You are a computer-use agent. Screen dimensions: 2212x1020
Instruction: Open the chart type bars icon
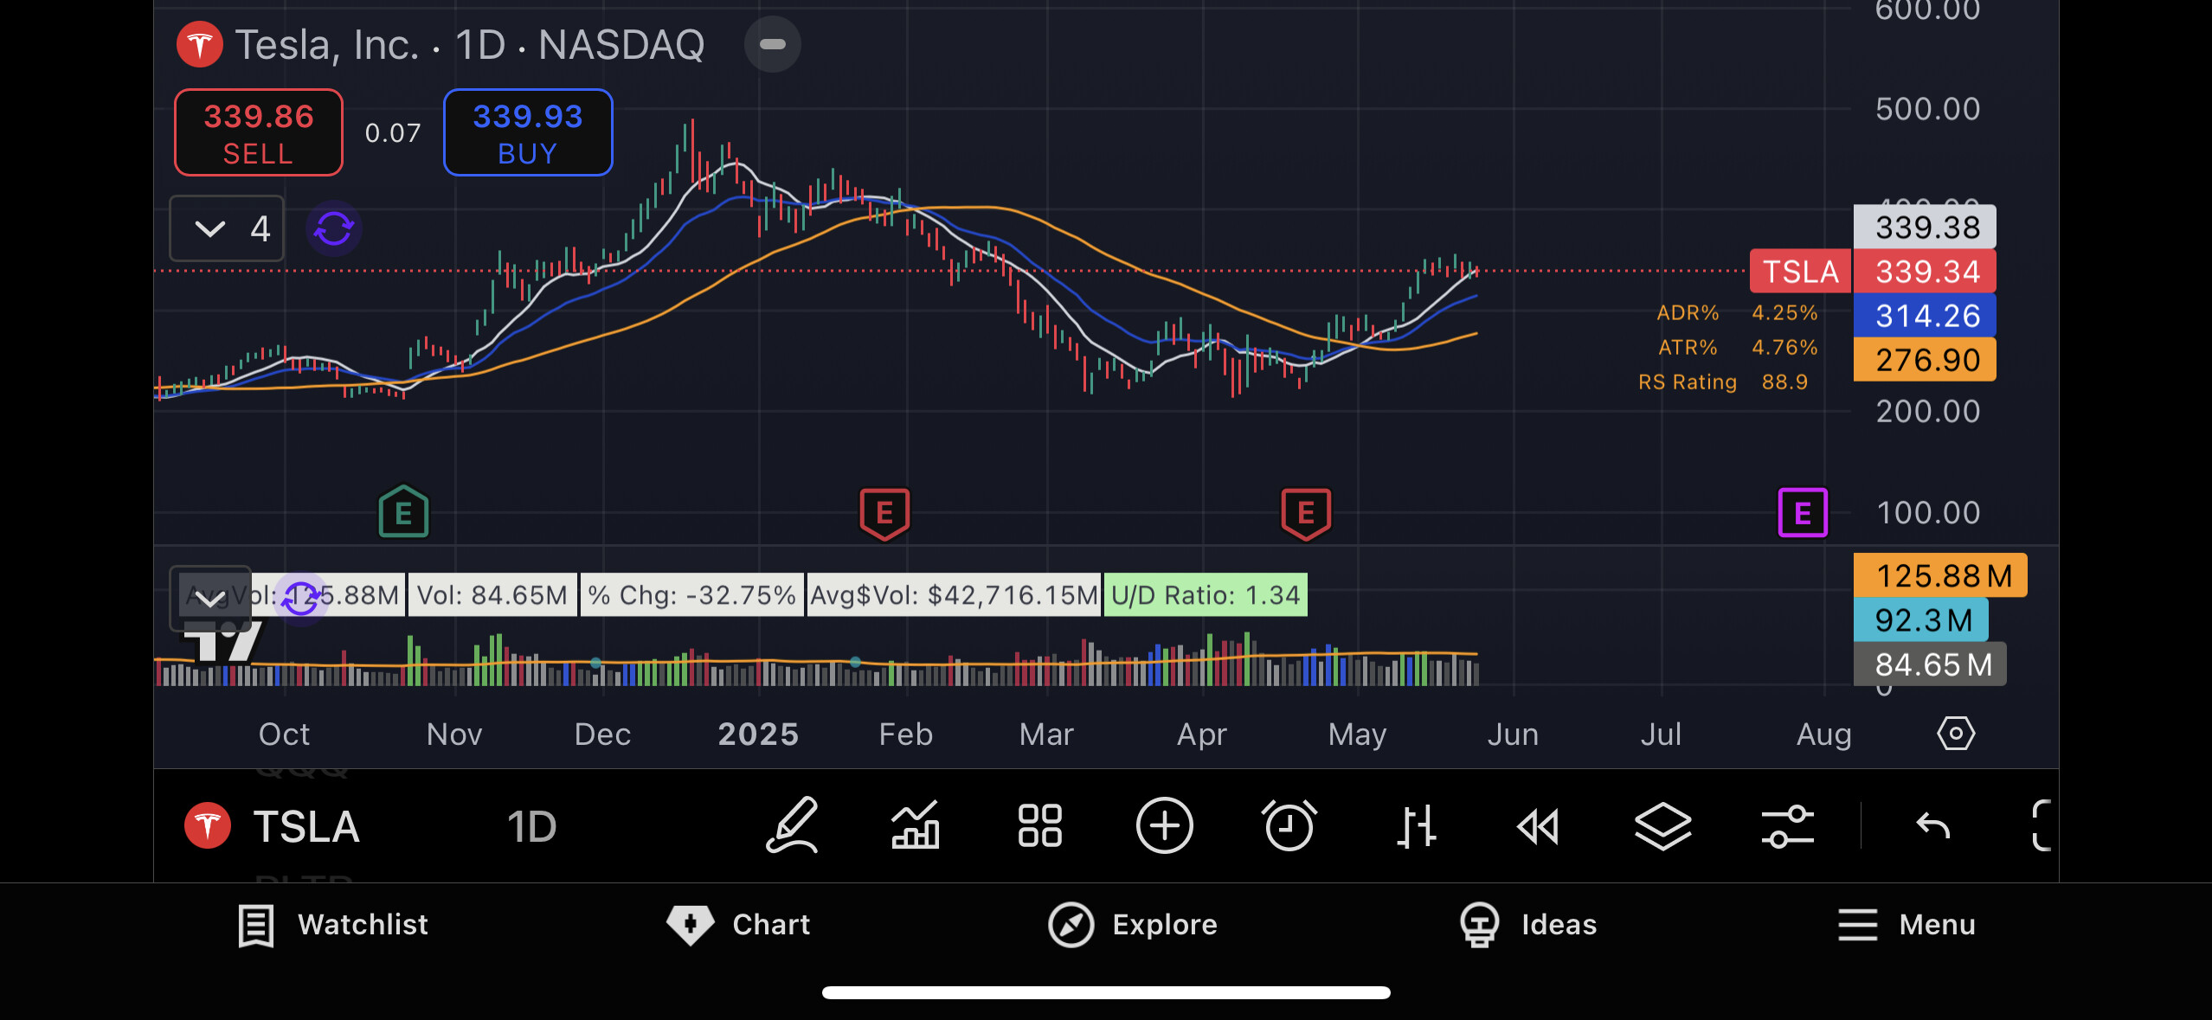pyautogui.click(x=1416, y=826)
